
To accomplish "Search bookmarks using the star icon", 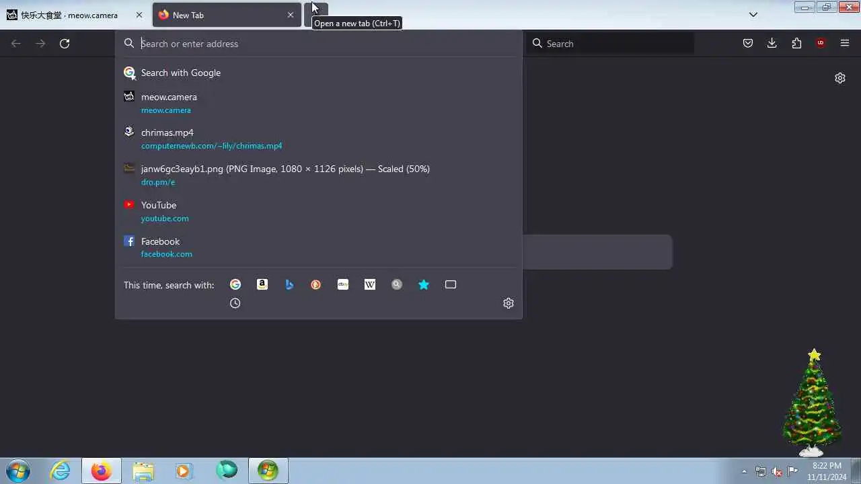I will (424, 284).
